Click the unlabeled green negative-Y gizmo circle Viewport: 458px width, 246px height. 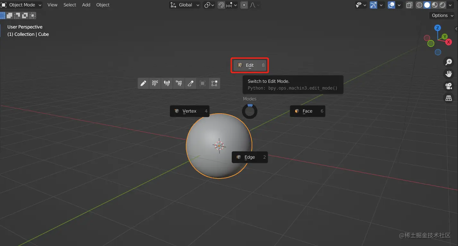(431, 44)
